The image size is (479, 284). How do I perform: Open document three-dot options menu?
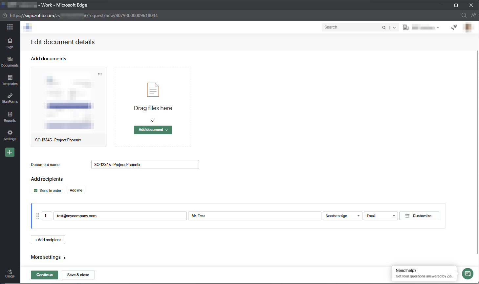[100, 74]
